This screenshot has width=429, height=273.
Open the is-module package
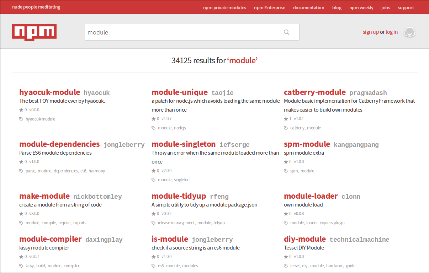click(x=170, y=239)
